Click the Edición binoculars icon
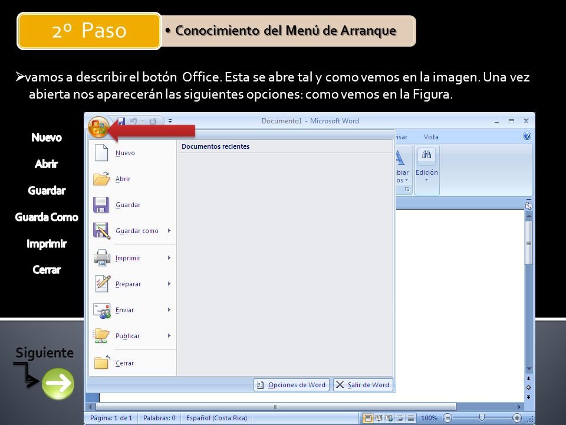This screenshot has width=566, height=425. pos(427,155)
